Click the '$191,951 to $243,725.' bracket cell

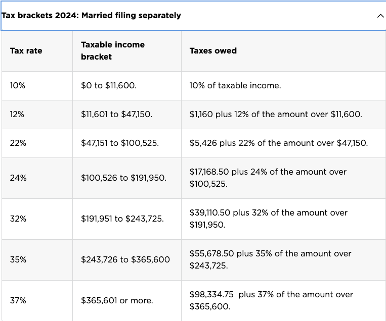coord(127,219)
